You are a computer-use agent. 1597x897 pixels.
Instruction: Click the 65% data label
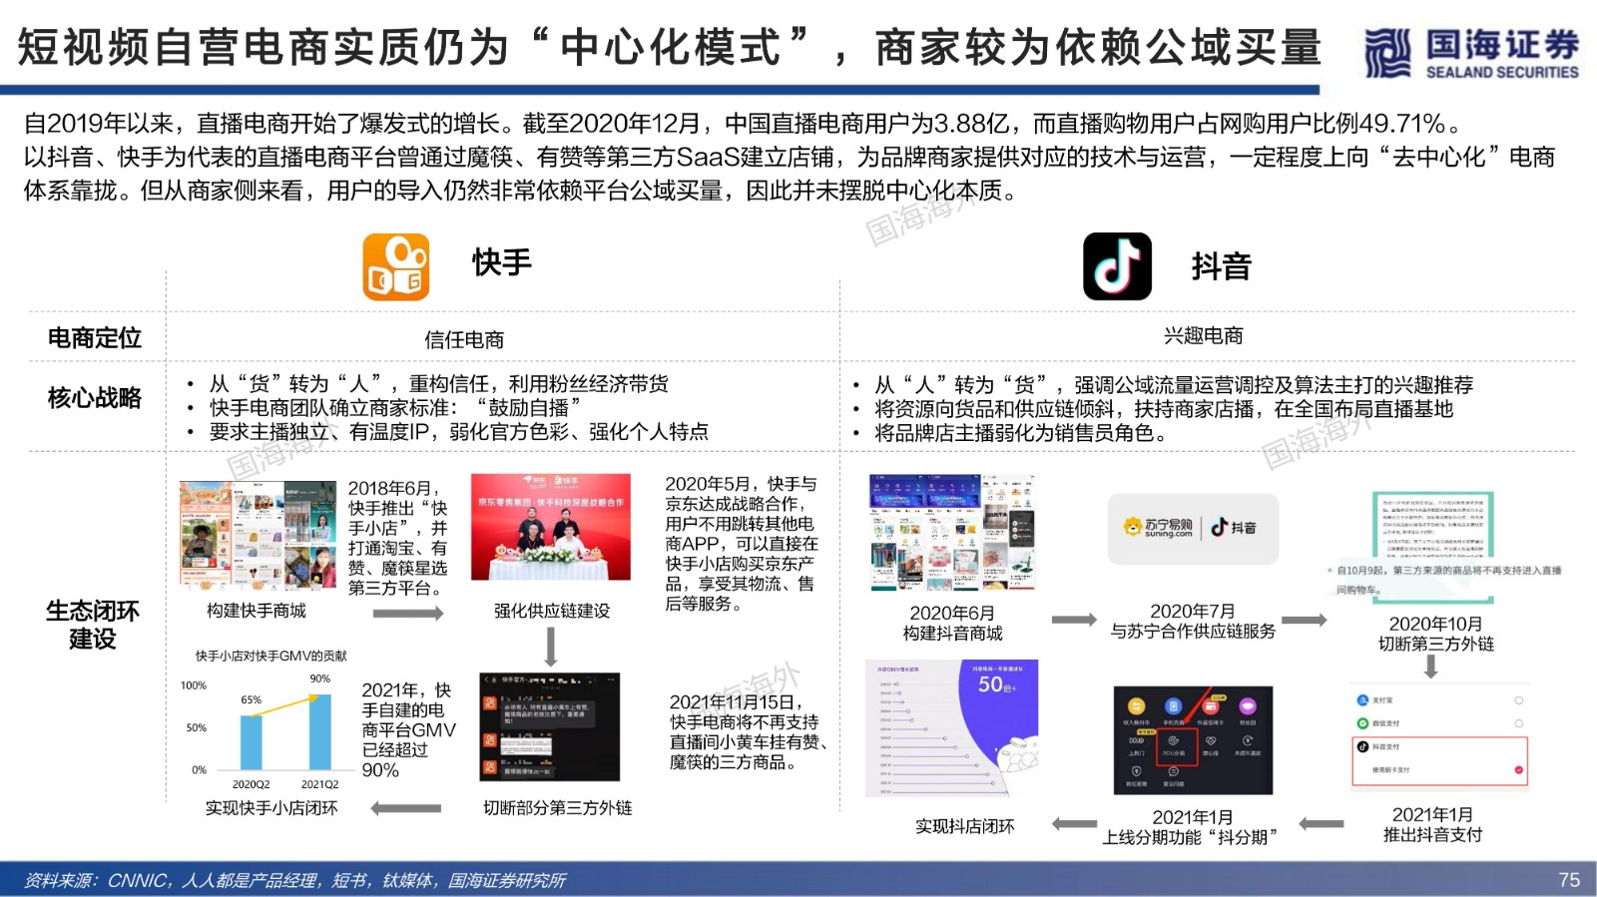pyautogui.click(x=252, y=699)
